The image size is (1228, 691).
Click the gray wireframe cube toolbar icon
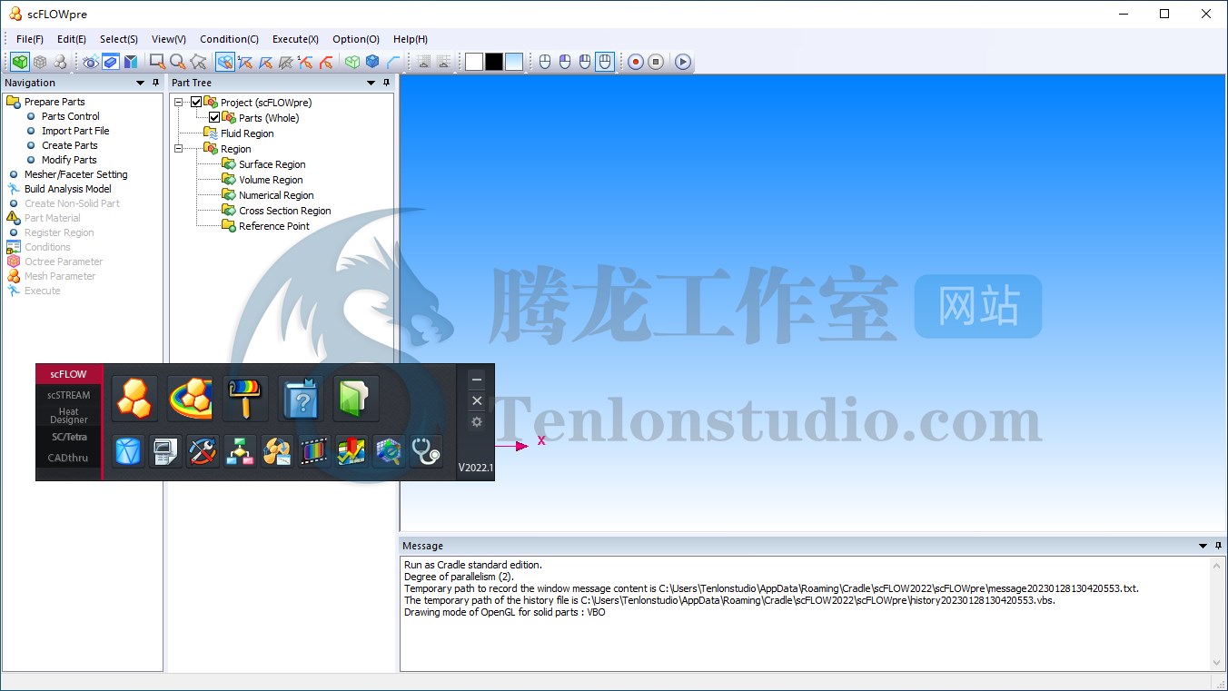click(x=40, y=62)
